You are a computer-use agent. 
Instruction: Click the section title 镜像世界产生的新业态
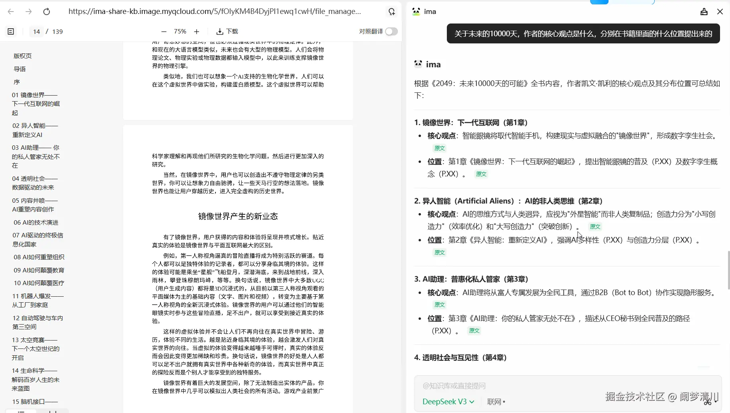(x=238, y=216)
